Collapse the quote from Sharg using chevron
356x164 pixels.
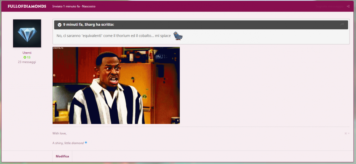click(59, 25)
